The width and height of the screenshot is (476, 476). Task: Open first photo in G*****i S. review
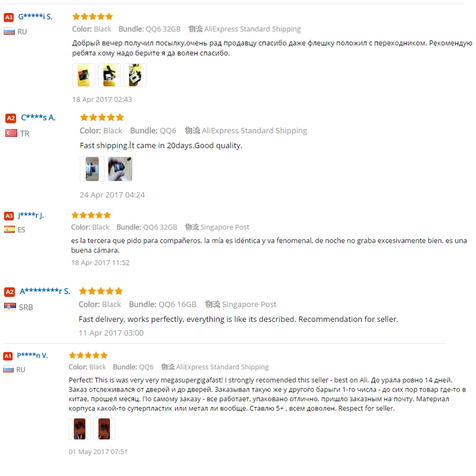pos(83,75)
